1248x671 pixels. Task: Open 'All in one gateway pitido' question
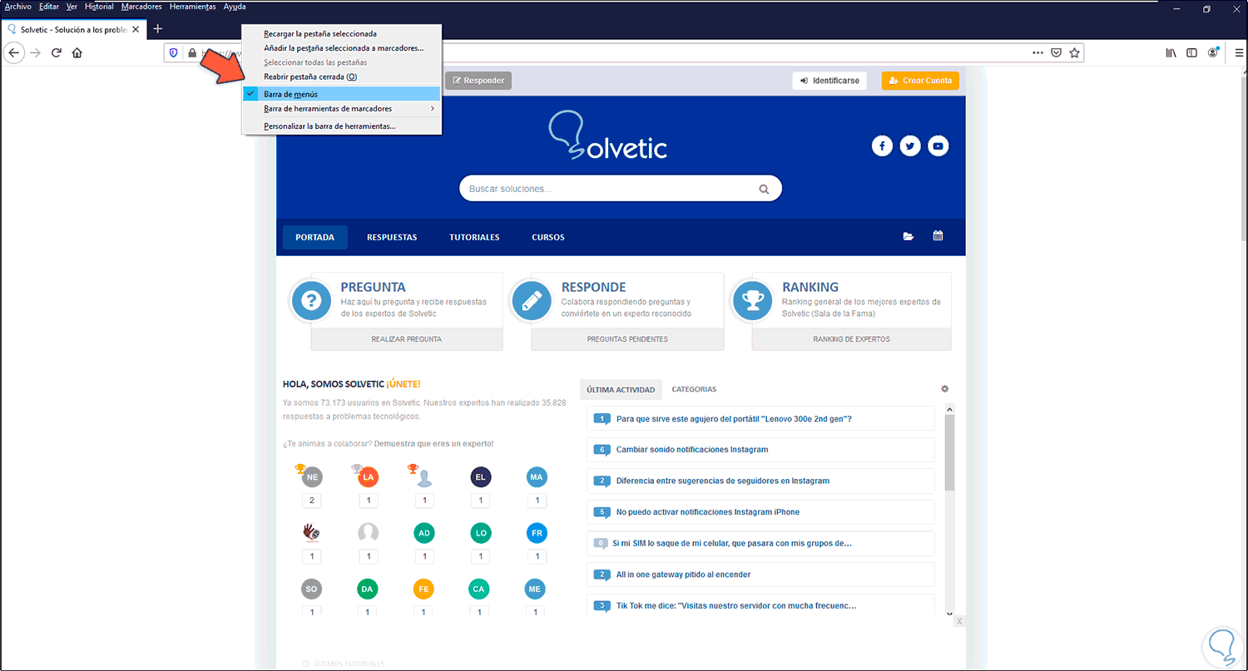pyautogui.click(x=684, y=575)
